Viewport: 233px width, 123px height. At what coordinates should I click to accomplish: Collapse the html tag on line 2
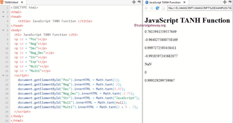point(3,12)
